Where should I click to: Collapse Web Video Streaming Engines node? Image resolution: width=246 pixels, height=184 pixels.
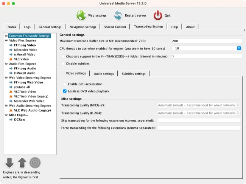(6, 78)
